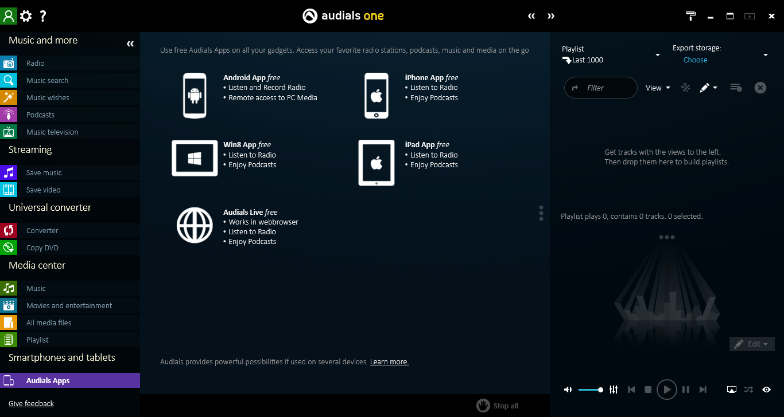Click the Media center Music icon
This screenshot has width=784, height=417.
point(9,288)
